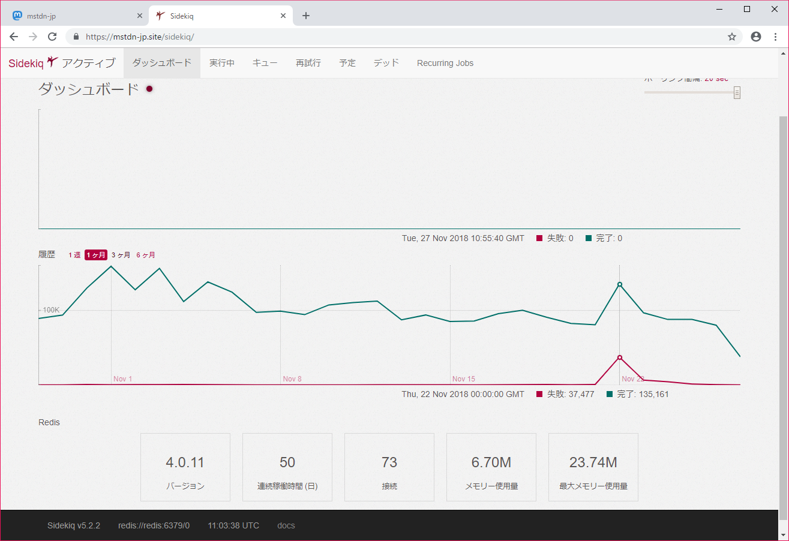Click the polling interval slider handle
Screen dimensions: 789x541
737,92
